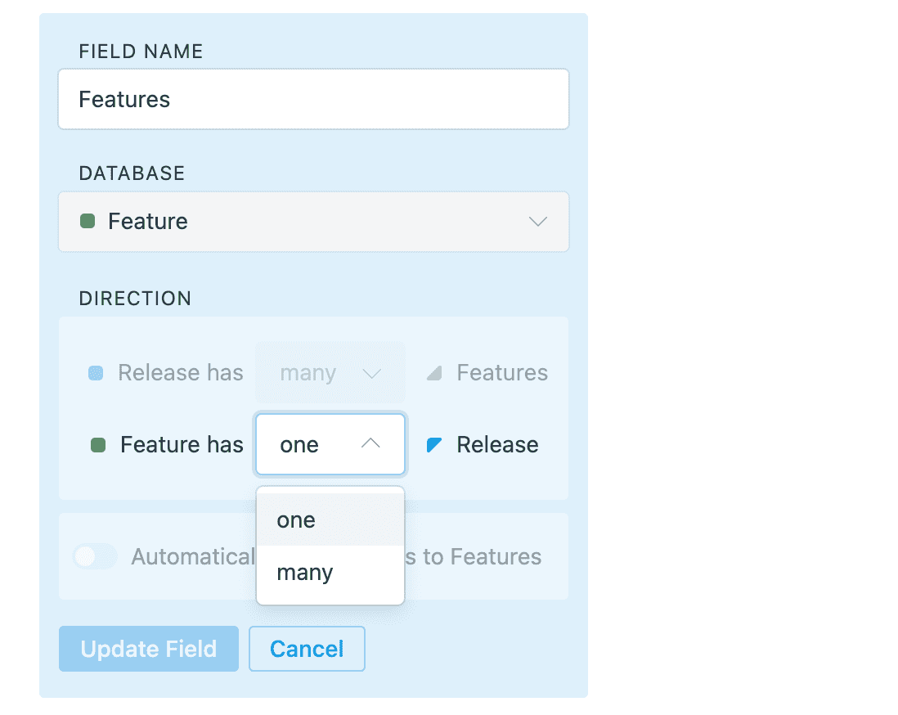Click the blue relation icon before Release
This screenshot has width=898, height=715.
click(x=434, y=445)
